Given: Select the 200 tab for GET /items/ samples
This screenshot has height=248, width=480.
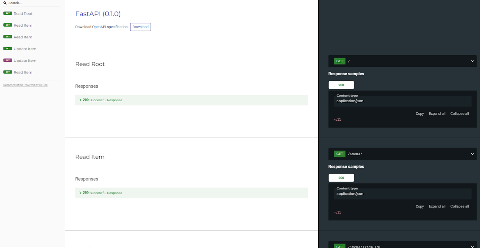Looking at the screenshot, I should [x=341, y=178].
